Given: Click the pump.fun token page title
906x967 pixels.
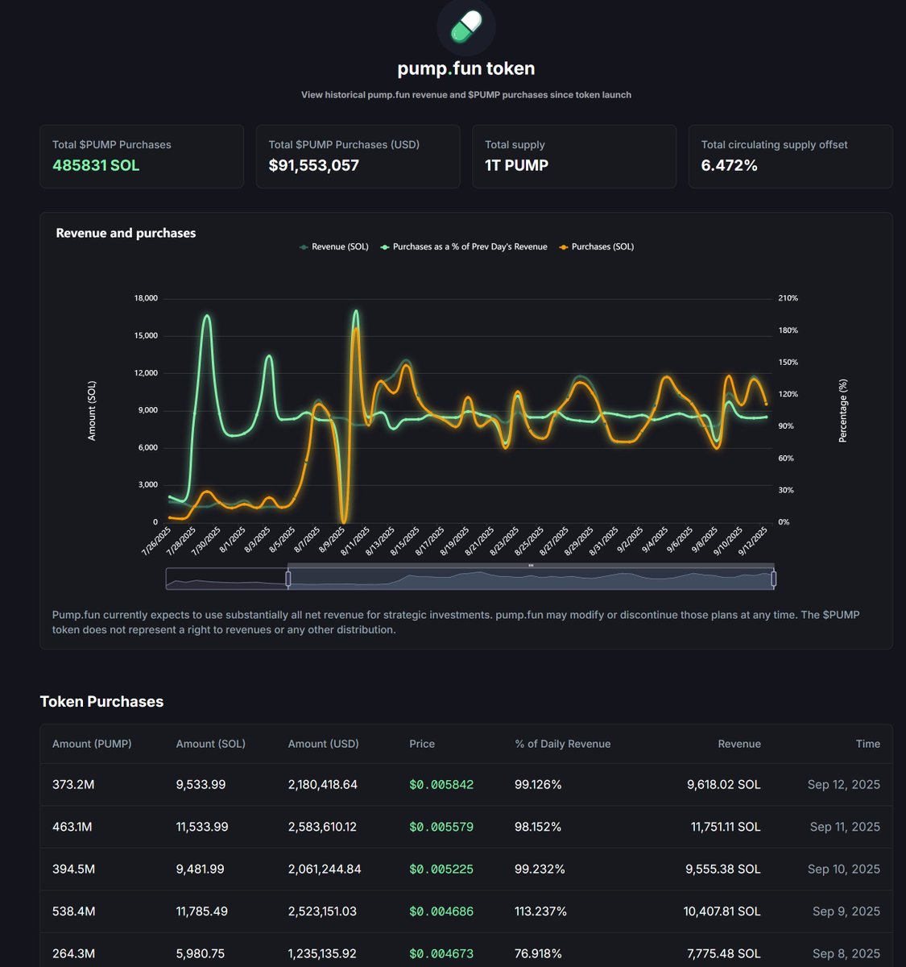Looking at the screenshot, I should click(x=465, y=68).
